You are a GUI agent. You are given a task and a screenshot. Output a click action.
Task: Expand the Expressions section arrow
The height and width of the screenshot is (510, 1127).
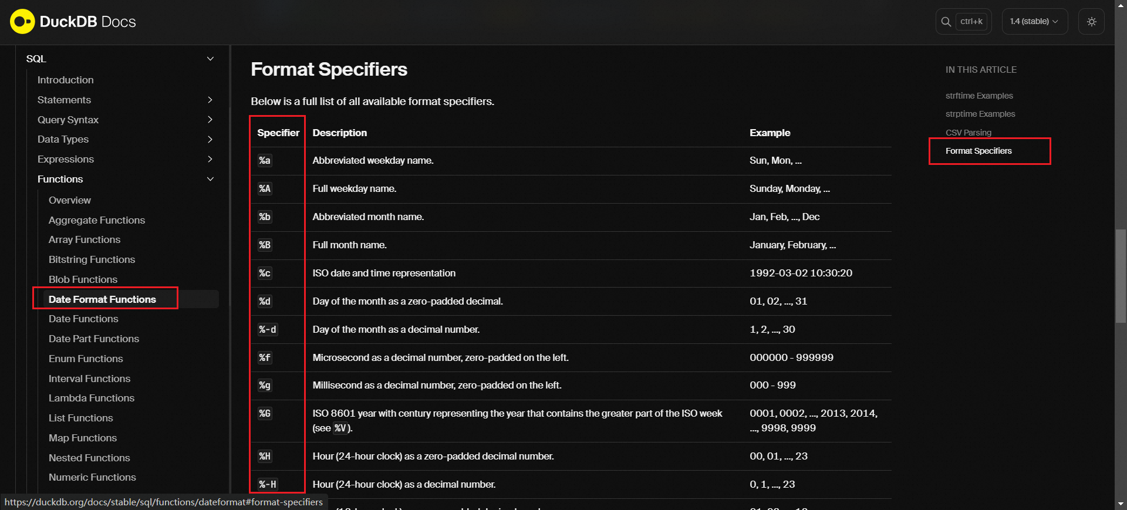(210, 159)
